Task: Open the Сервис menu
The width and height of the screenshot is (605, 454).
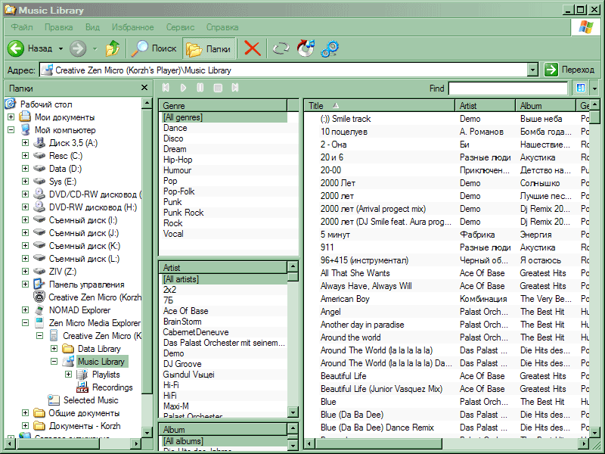Action: point(180,27)
